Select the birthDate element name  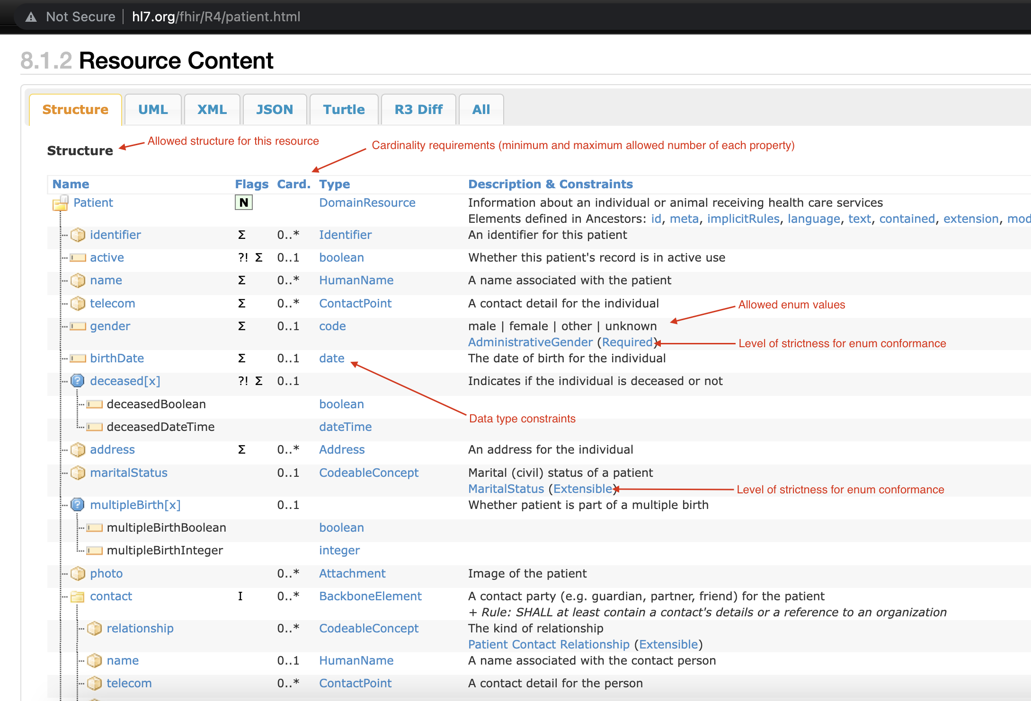[x=117, y=359]
